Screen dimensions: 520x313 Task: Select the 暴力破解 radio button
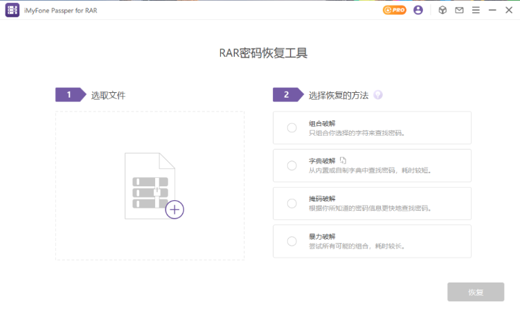292,241
